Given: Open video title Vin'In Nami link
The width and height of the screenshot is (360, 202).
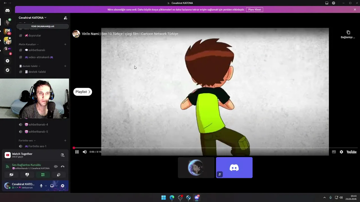Looking at the screenshot, I should tap(130, 34).
